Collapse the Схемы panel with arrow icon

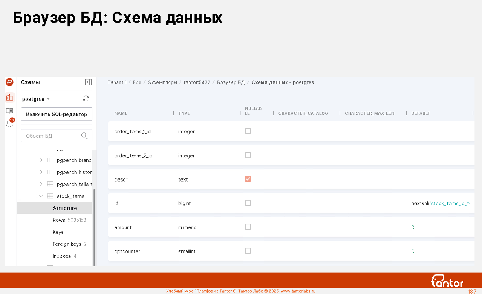pyautogui.click(x=89, y=82)
